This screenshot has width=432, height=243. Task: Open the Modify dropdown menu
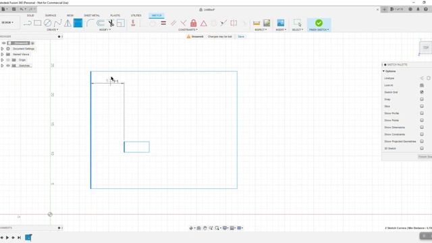click(x=105, y=30)
